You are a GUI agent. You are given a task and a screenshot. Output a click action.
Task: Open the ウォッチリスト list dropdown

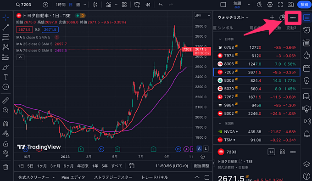tap(233, 17)
